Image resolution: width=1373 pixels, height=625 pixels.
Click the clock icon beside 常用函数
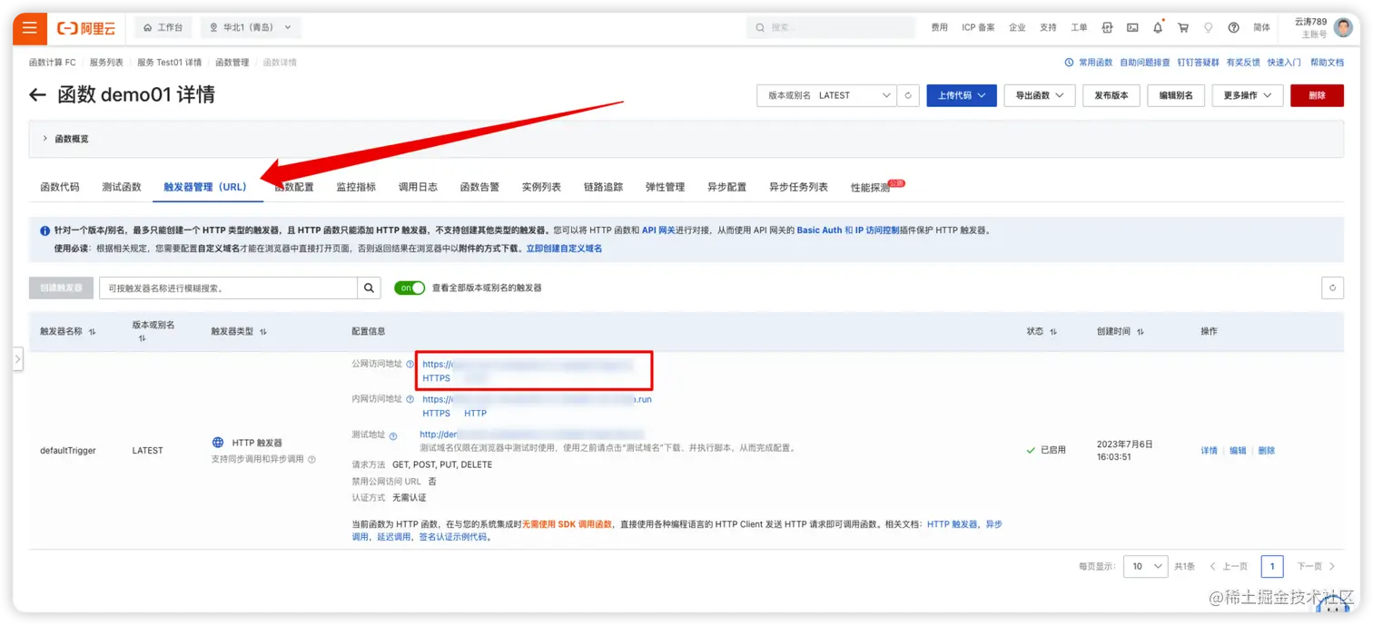pyautogui.click(x=1069, y=63)
